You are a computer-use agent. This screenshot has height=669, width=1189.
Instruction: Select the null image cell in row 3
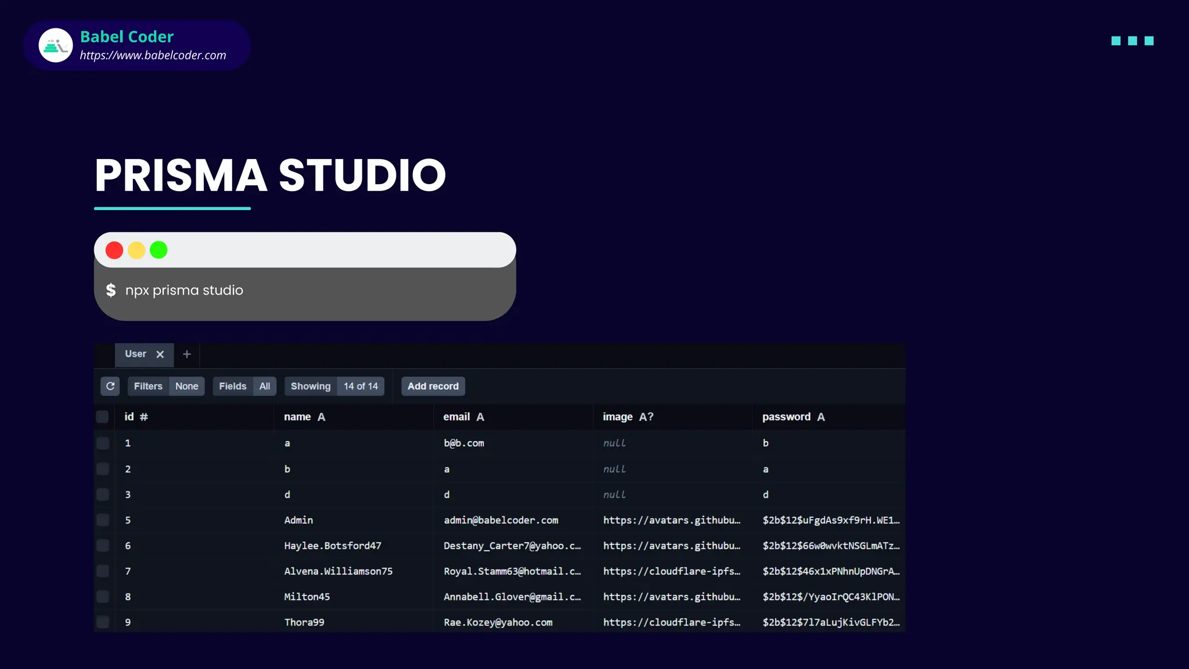pos(673,494)
